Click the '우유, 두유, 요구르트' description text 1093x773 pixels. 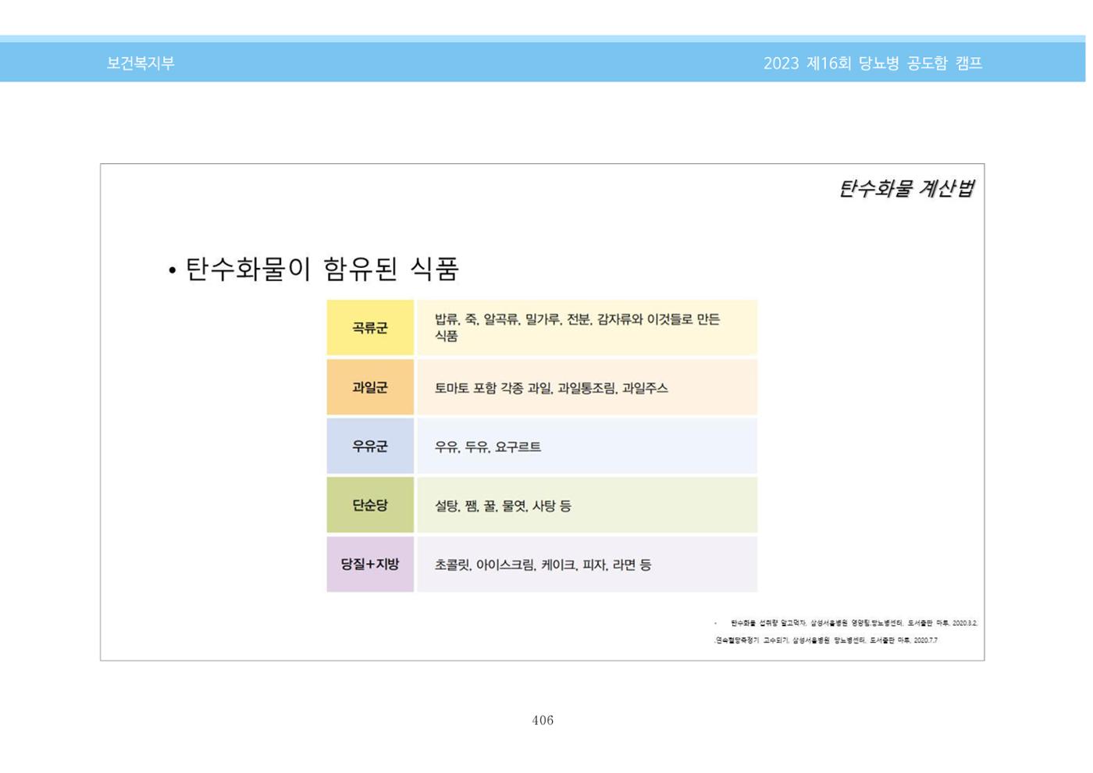coord(488,447)
